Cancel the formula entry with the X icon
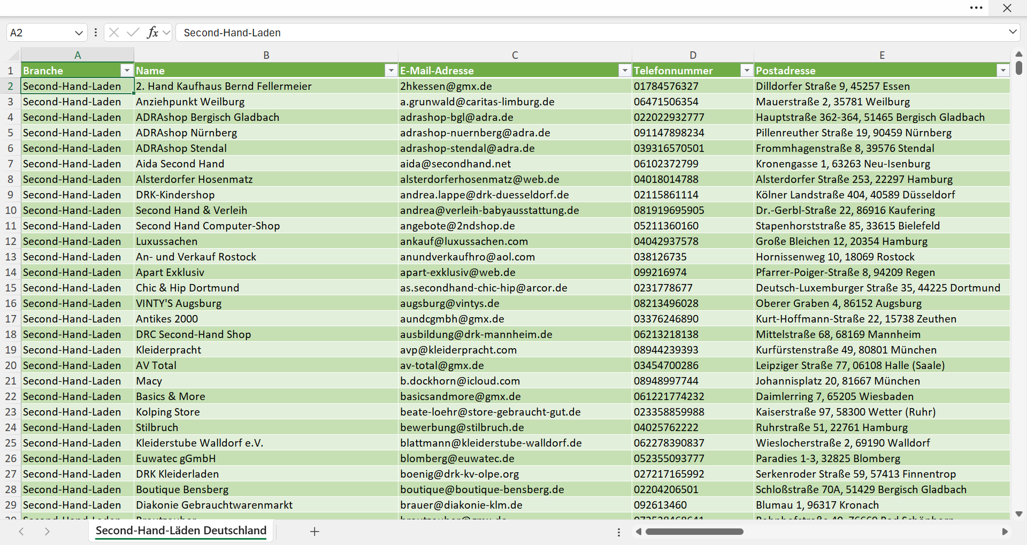The image size is (1027, 545). 114,33
